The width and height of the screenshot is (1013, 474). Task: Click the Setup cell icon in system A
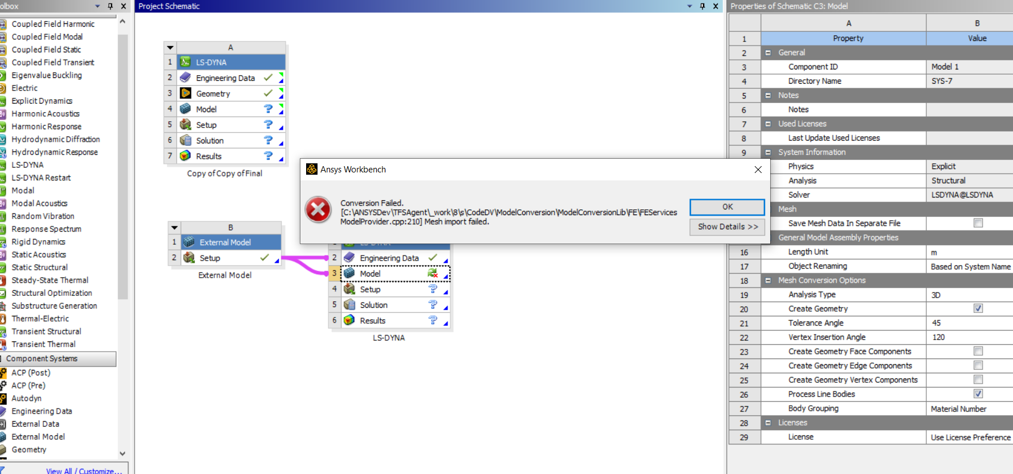(185, 125)
